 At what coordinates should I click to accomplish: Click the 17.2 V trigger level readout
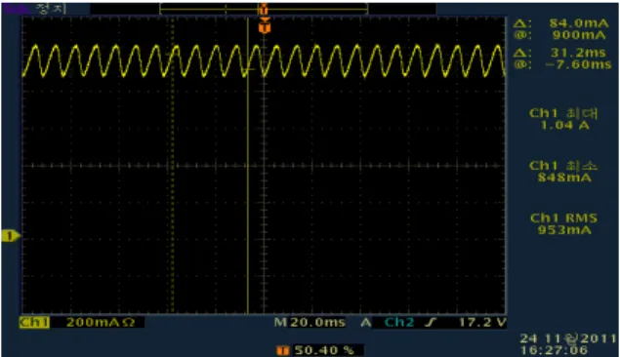click(482, 322)
